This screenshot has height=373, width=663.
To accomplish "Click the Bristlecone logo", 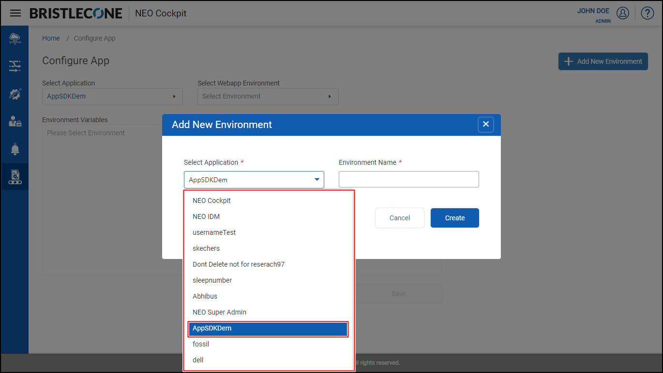I will point(76,13).
